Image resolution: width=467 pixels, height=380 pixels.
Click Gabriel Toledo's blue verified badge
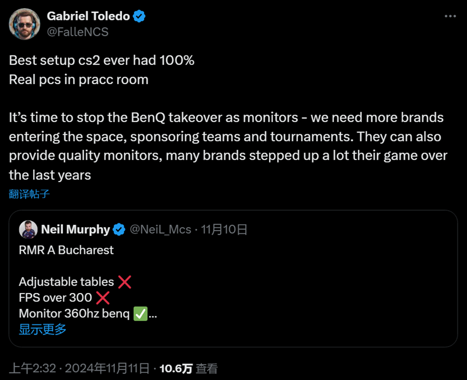(x=139, y=16)
